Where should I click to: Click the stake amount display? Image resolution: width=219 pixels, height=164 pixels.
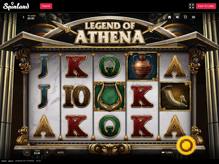[37, 152]
